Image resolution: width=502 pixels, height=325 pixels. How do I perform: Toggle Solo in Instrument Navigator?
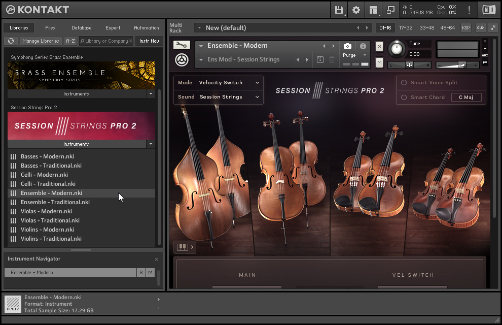[x=141, y=272]
